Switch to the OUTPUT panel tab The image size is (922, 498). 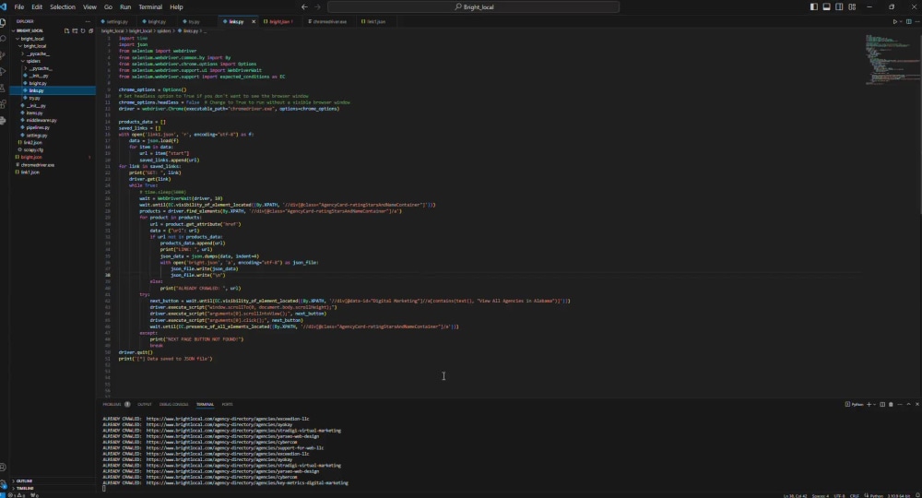pos(145,404)
